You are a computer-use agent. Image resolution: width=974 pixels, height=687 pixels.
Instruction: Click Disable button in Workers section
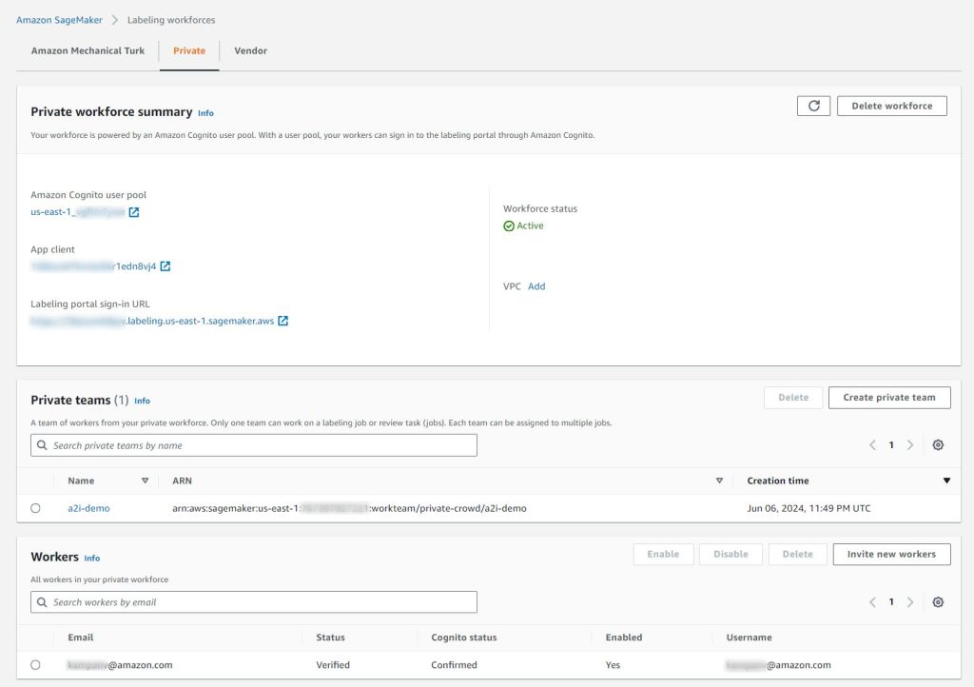click(730, 554)
